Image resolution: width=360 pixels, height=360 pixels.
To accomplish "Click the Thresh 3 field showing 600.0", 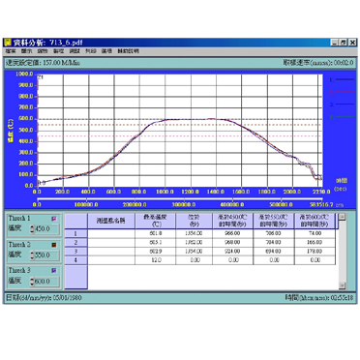I will pos(46,282).
